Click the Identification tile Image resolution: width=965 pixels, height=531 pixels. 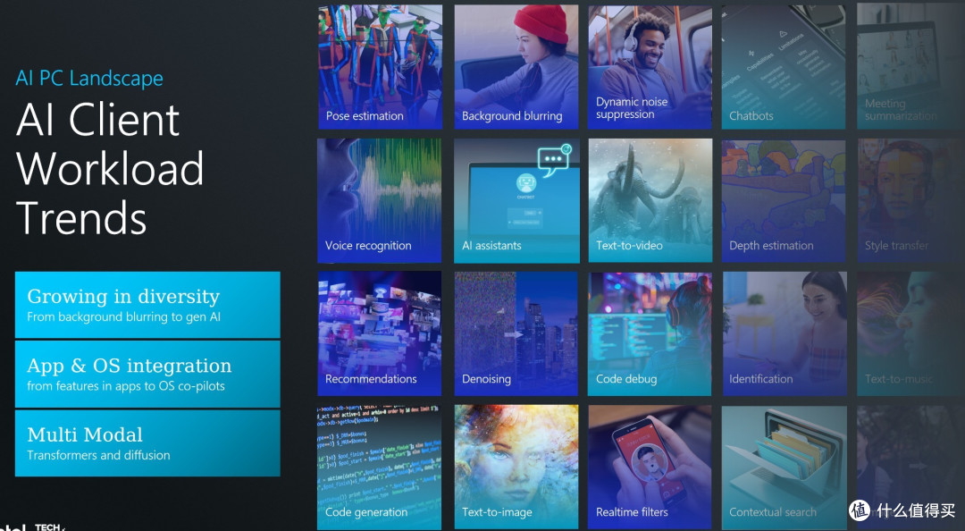pos(784,333)
